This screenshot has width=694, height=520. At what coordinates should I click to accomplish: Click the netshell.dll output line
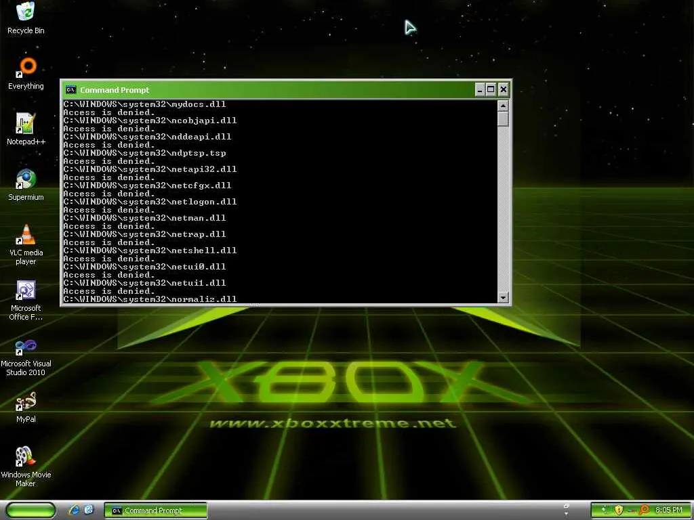pyautogui.click(x=150, y=251)
